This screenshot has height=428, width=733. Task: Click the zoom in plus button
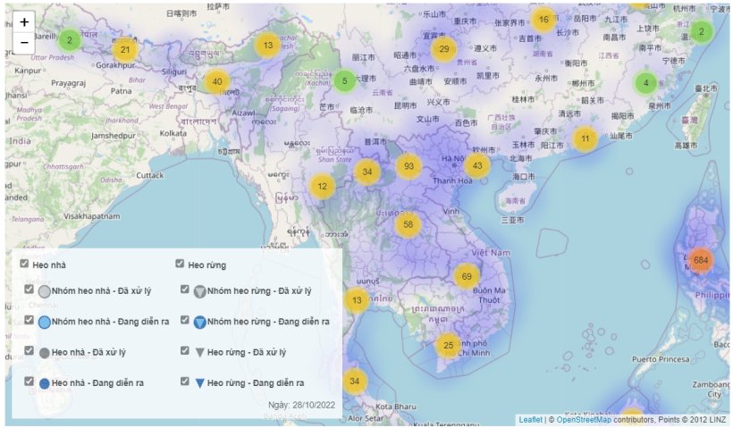click(x=24, y=21)
